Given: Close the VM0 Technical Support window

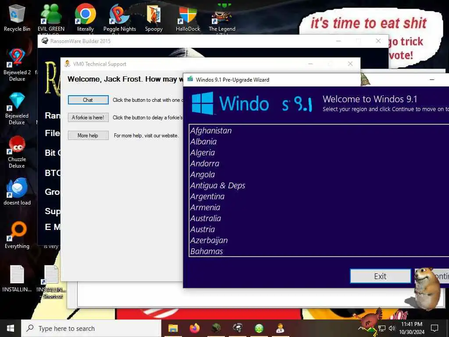Looking at the screenshot, I should [x=350, y=64].
